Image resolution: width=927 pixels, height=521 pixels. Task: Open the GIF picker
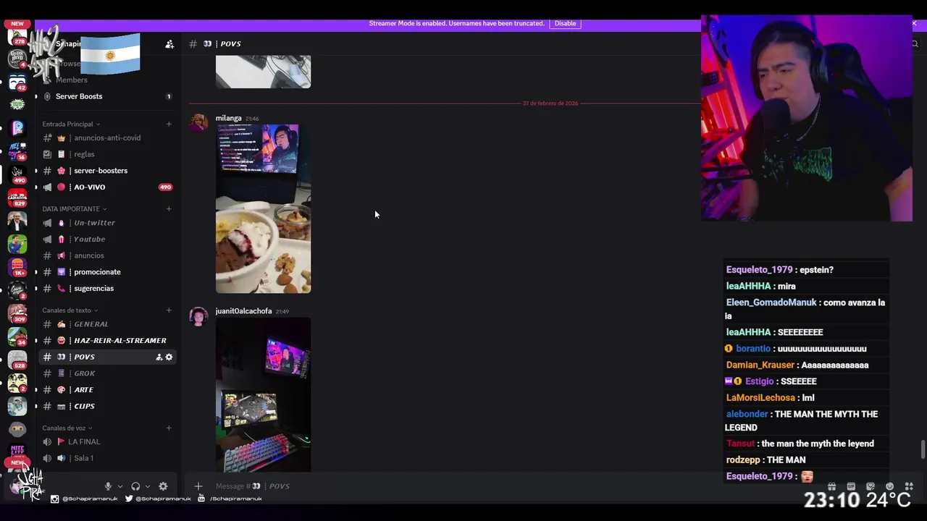point(851,486)
